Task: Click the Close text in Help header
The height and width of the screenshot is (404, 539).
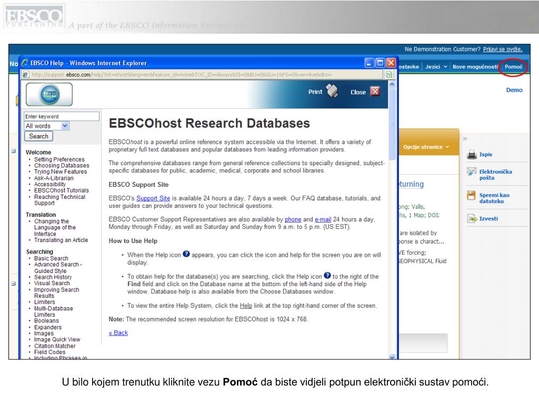Action: point(358,92)
